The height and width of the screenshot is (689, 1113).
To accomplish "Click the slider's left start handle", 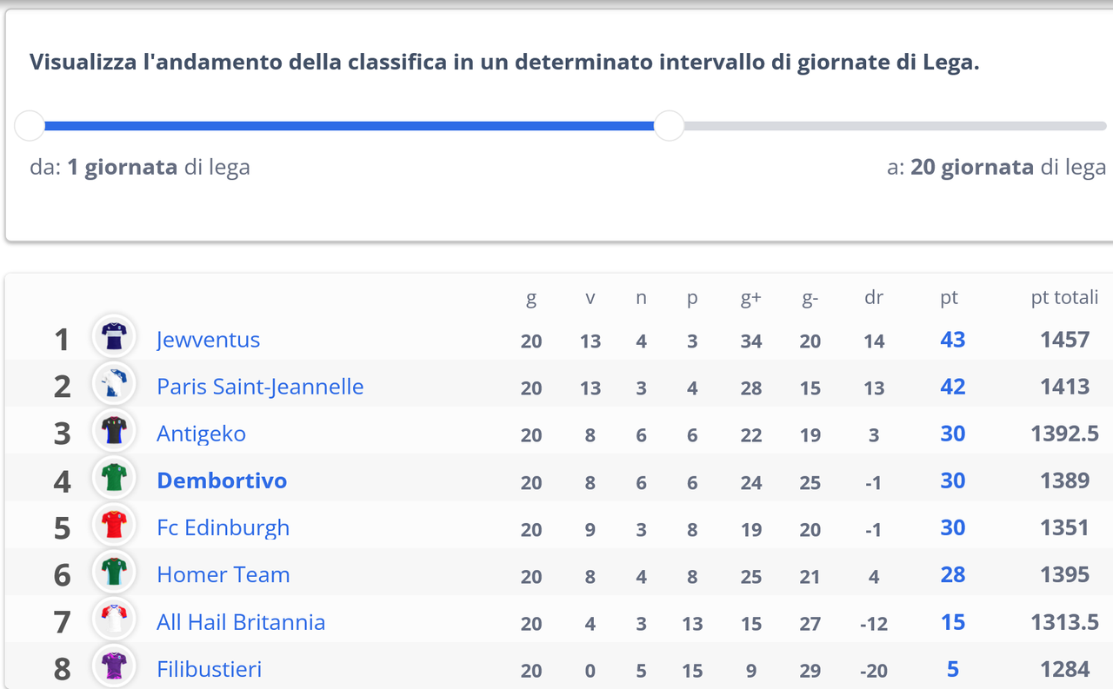I will point(30,126).
